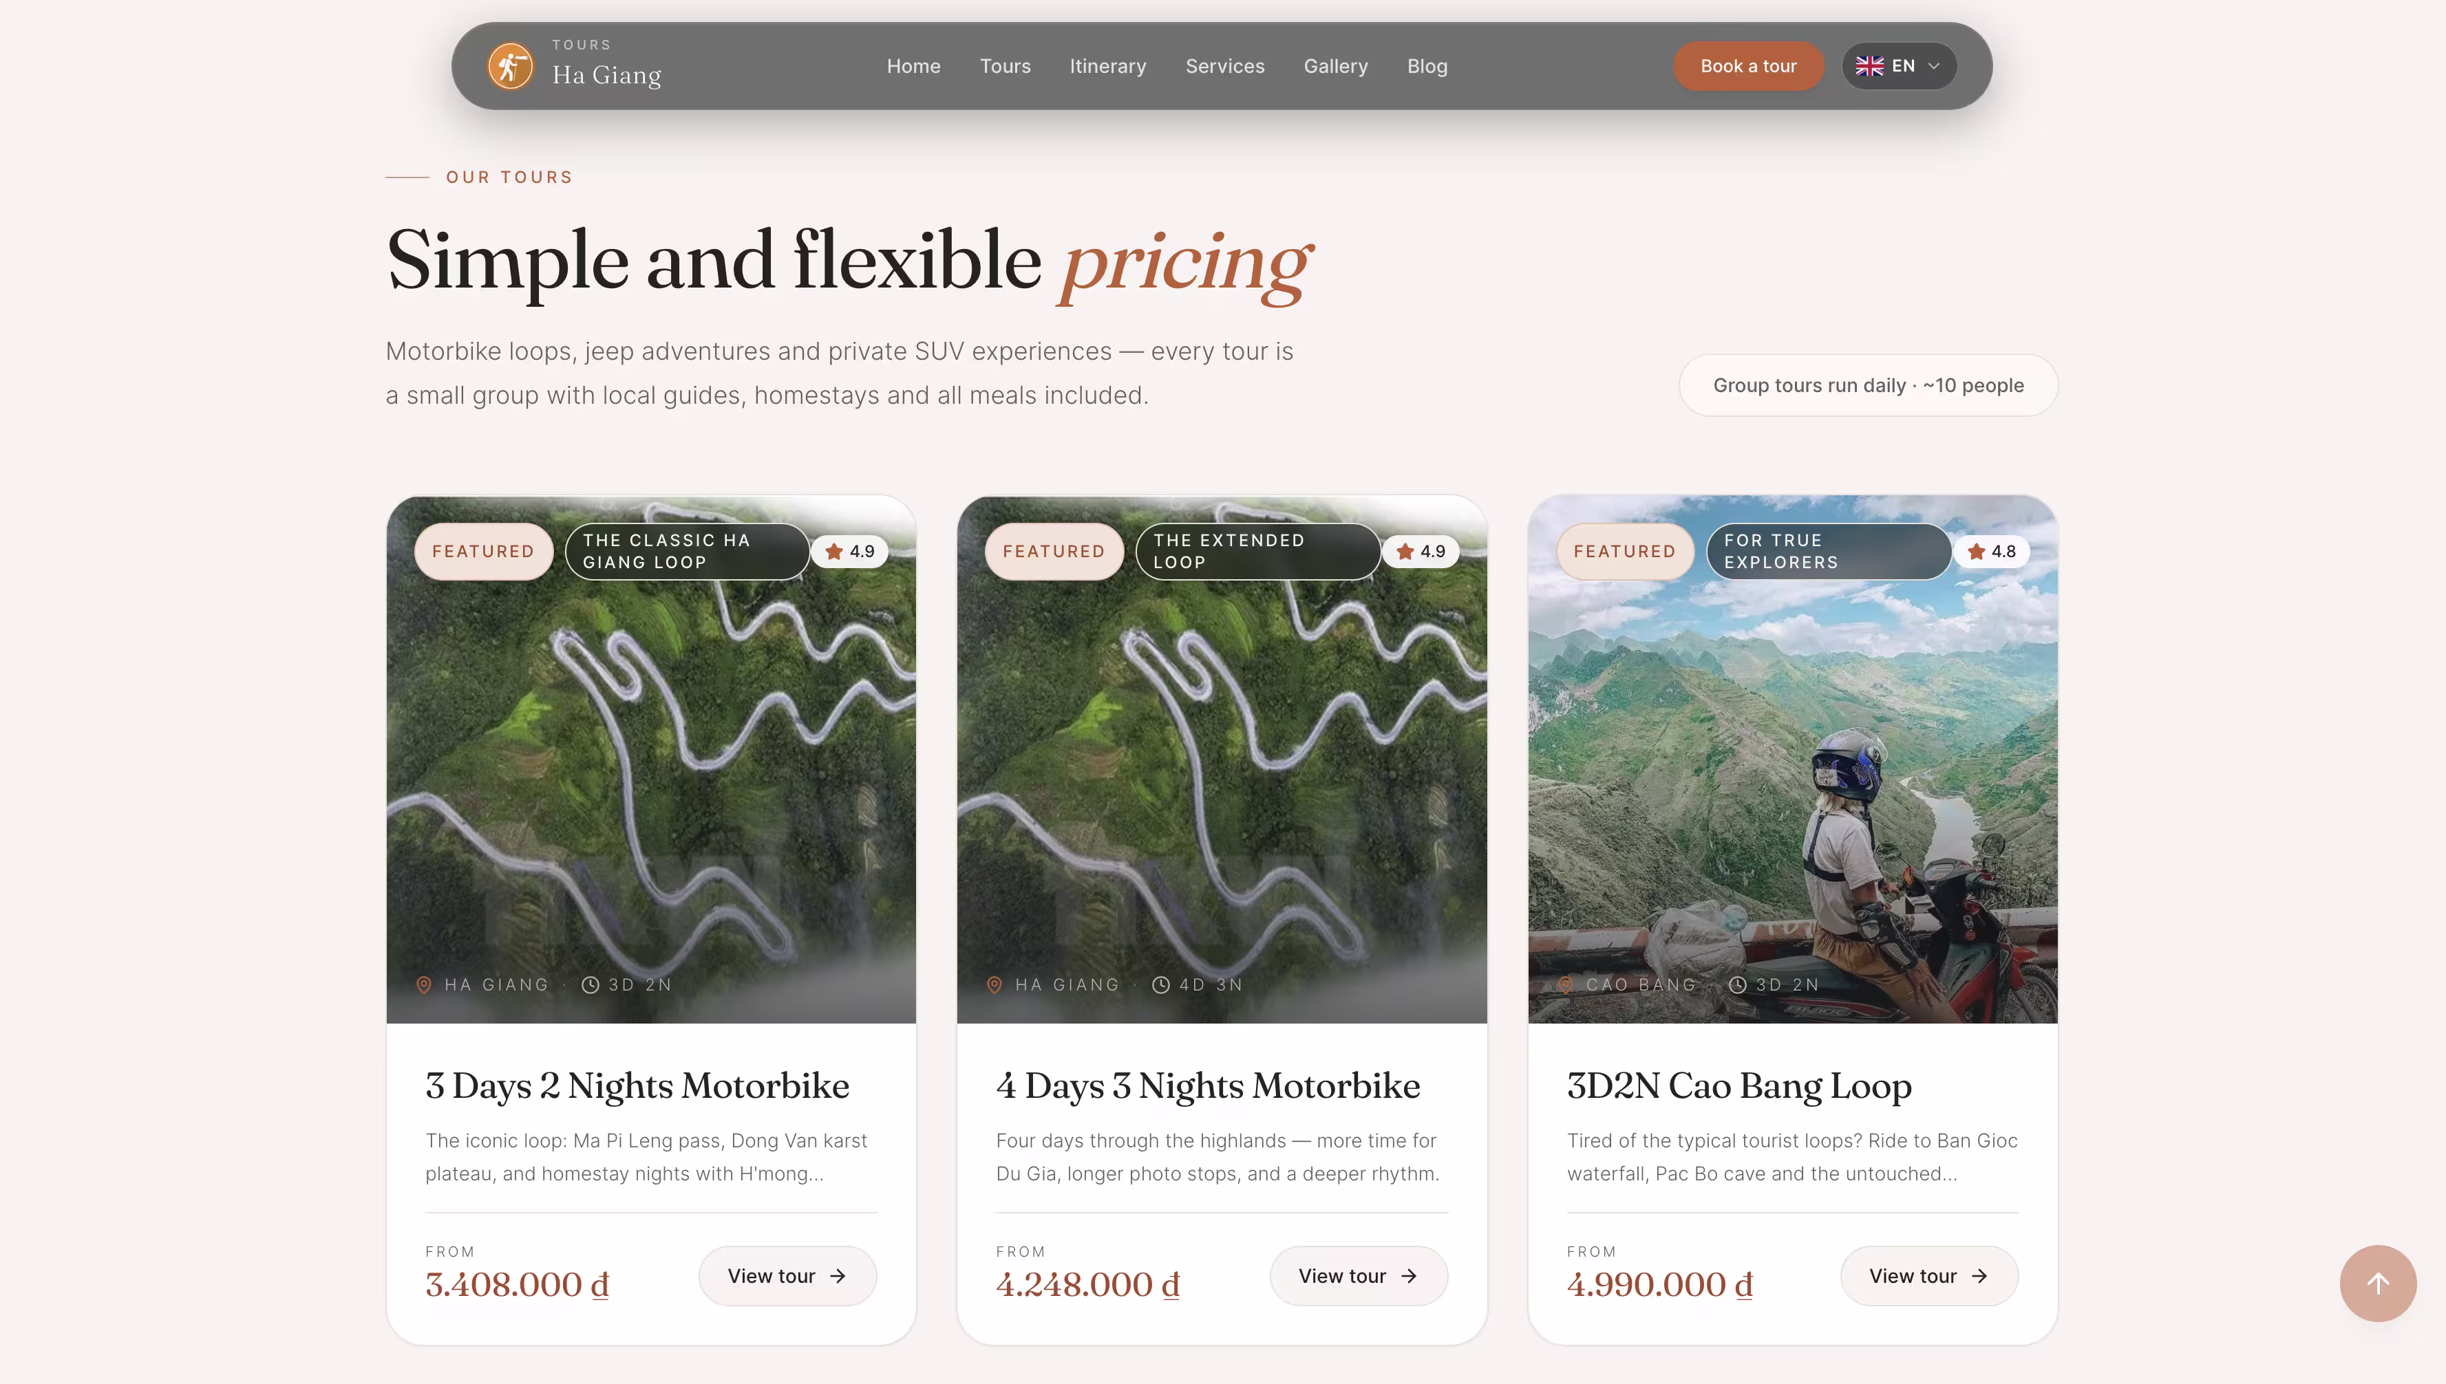View tour for 4 Days 3 Nights Motorbike
The height and width of the screenshot is (1384, 2446).
(1358, 1275)
